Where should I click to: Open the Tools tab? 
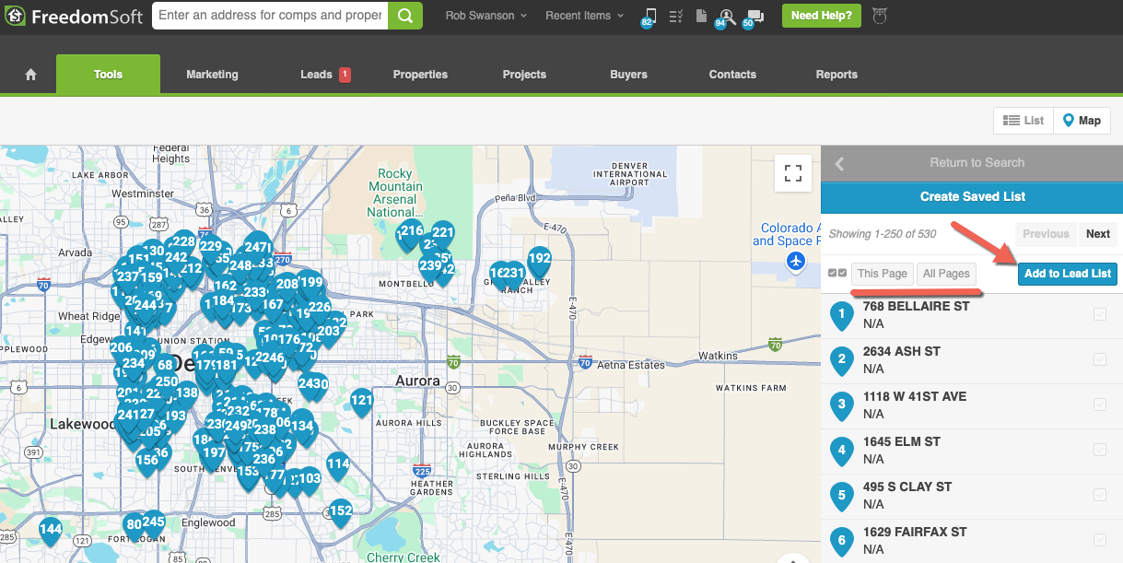tap(108, 75)
